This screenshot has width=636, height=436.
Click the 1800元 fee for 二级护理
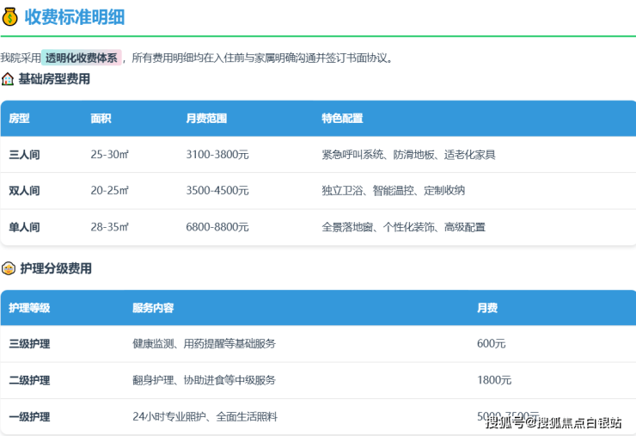tap(493, 380)
